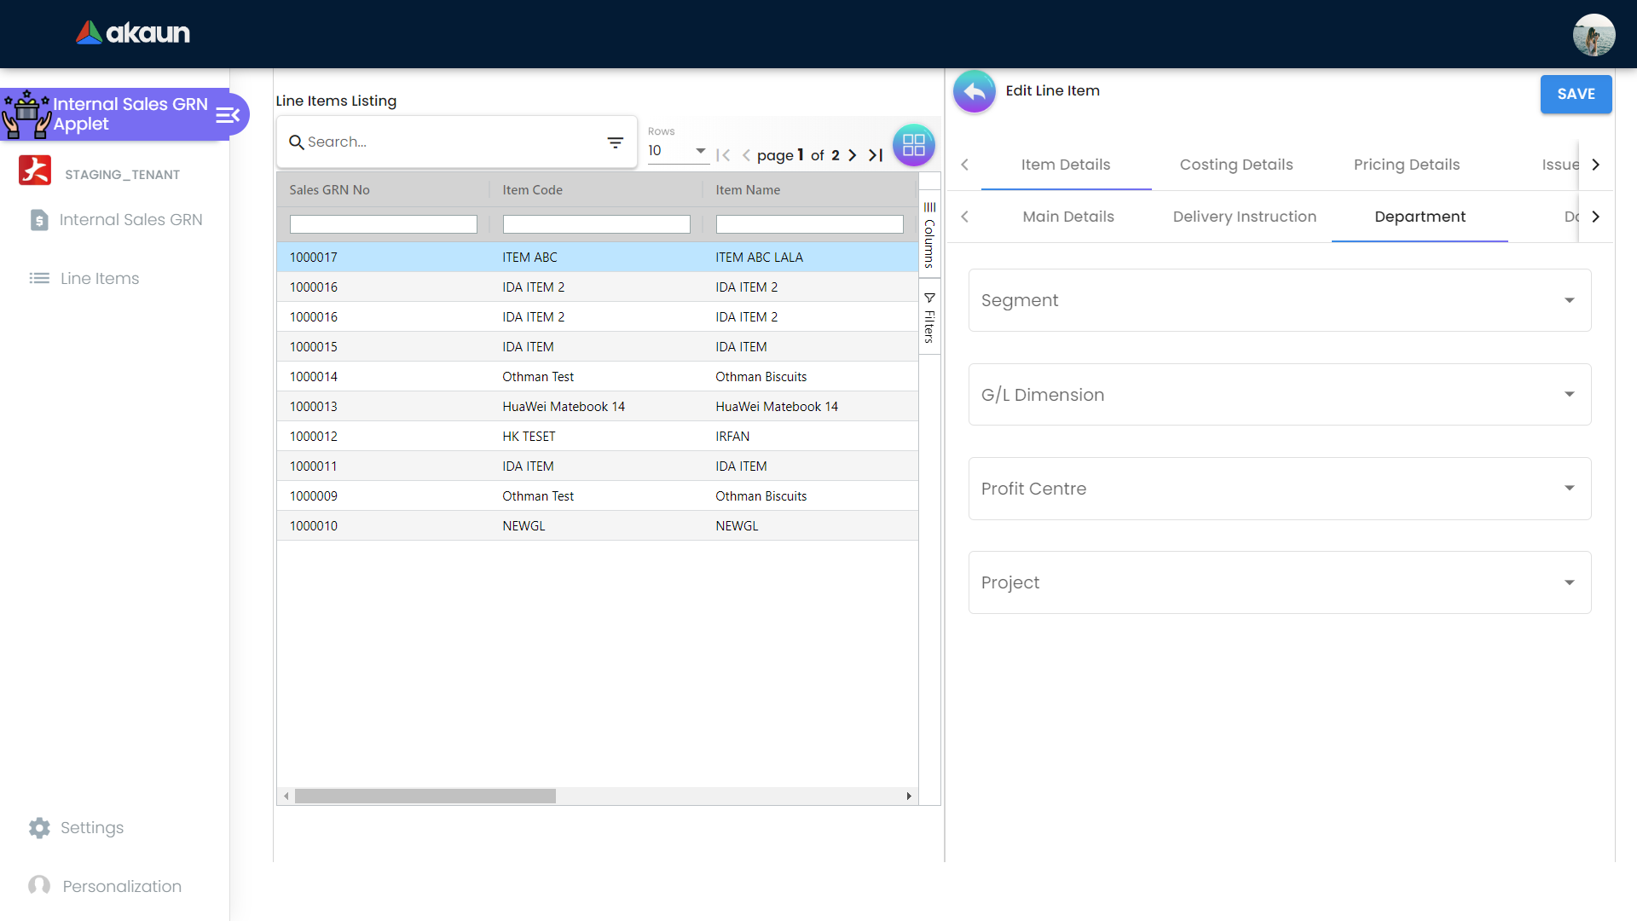Expand the Segment dropdown
This screenshot has height=921, width=1637.
click(x=1279, y=300)
